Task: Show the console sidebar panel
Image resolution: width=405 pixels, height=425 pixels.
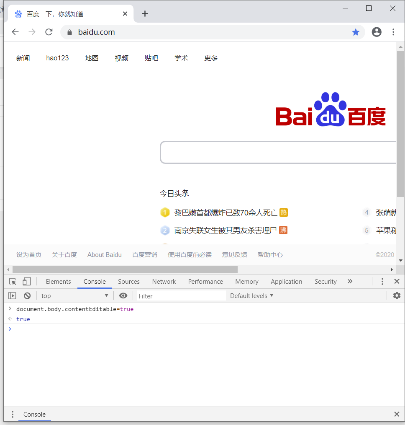Action: click(12, 295)
